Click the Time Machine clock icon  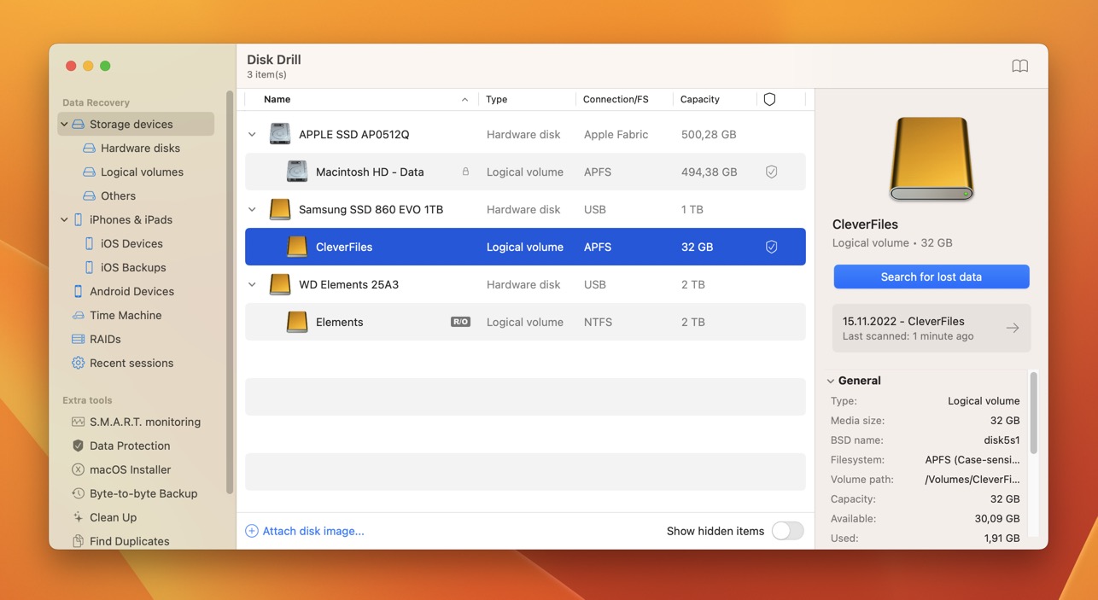tap(78, 315)
